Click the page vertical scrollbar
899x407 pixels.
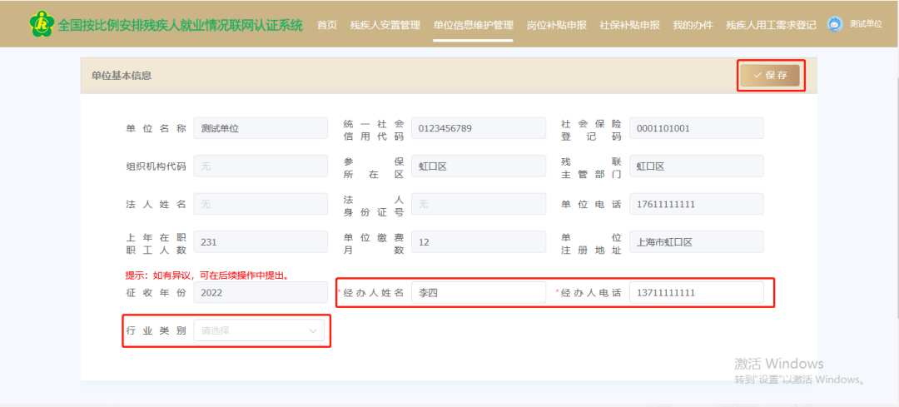click(896, 208)
